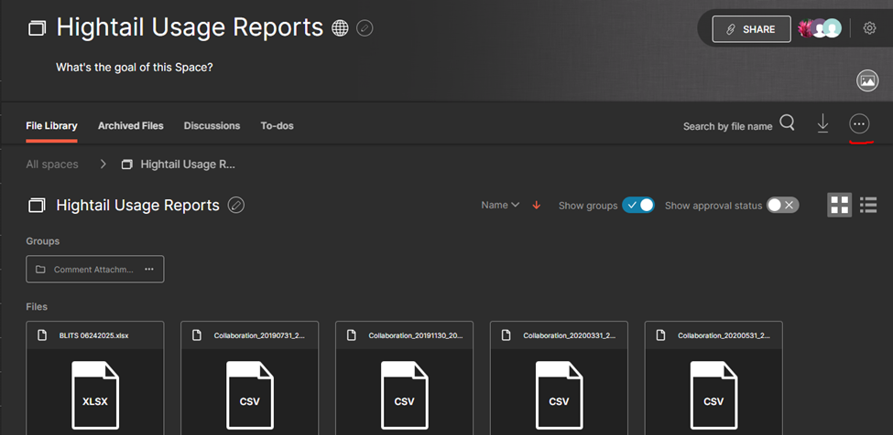Open the BLITS XLSX file thumbnail
This screenshot has width=893, height=435.
(x=95, y=395)
